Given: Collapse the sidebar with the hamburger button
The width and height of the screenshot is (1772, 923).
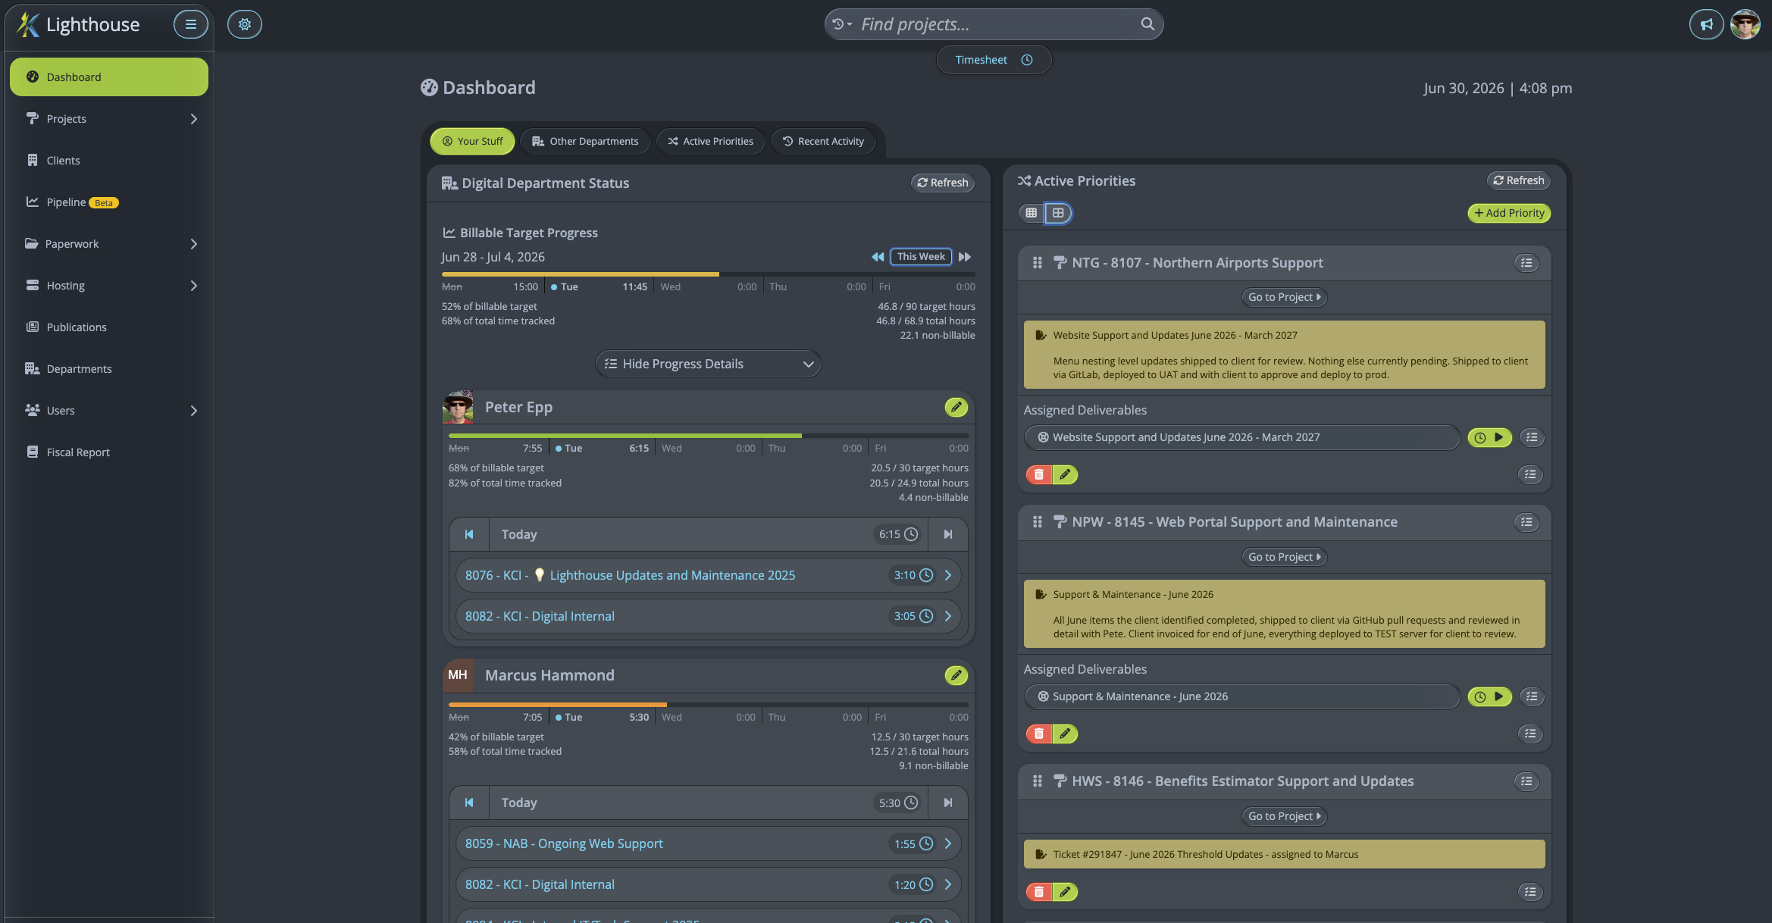Looking at the screenshot, I should pyautogui.click(x=190, y=24).
